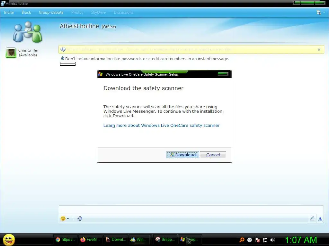This screenshot has width=329, height=246.
Task: Click the orange search tray icon
Action: pyautogui.click(x=242, y=240)
